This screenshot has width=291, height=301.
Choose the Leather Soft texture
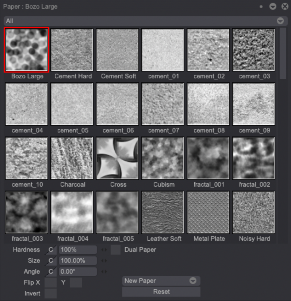163,212
